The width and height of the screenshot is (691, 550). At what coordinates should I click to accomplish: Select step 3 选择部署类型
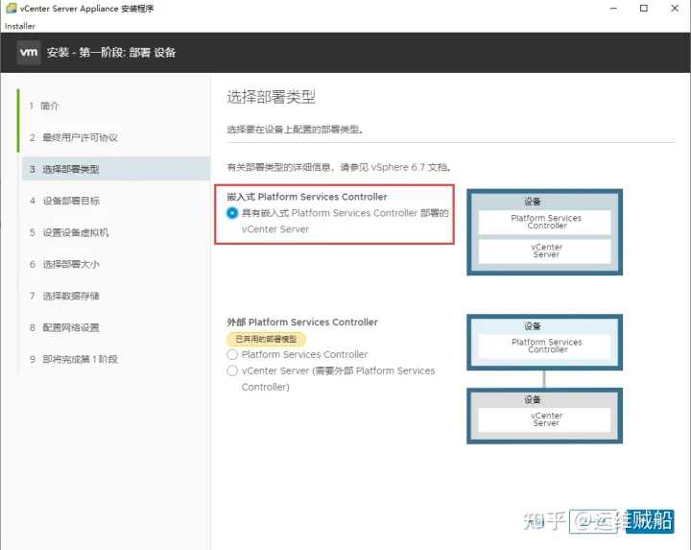[70, 169]
